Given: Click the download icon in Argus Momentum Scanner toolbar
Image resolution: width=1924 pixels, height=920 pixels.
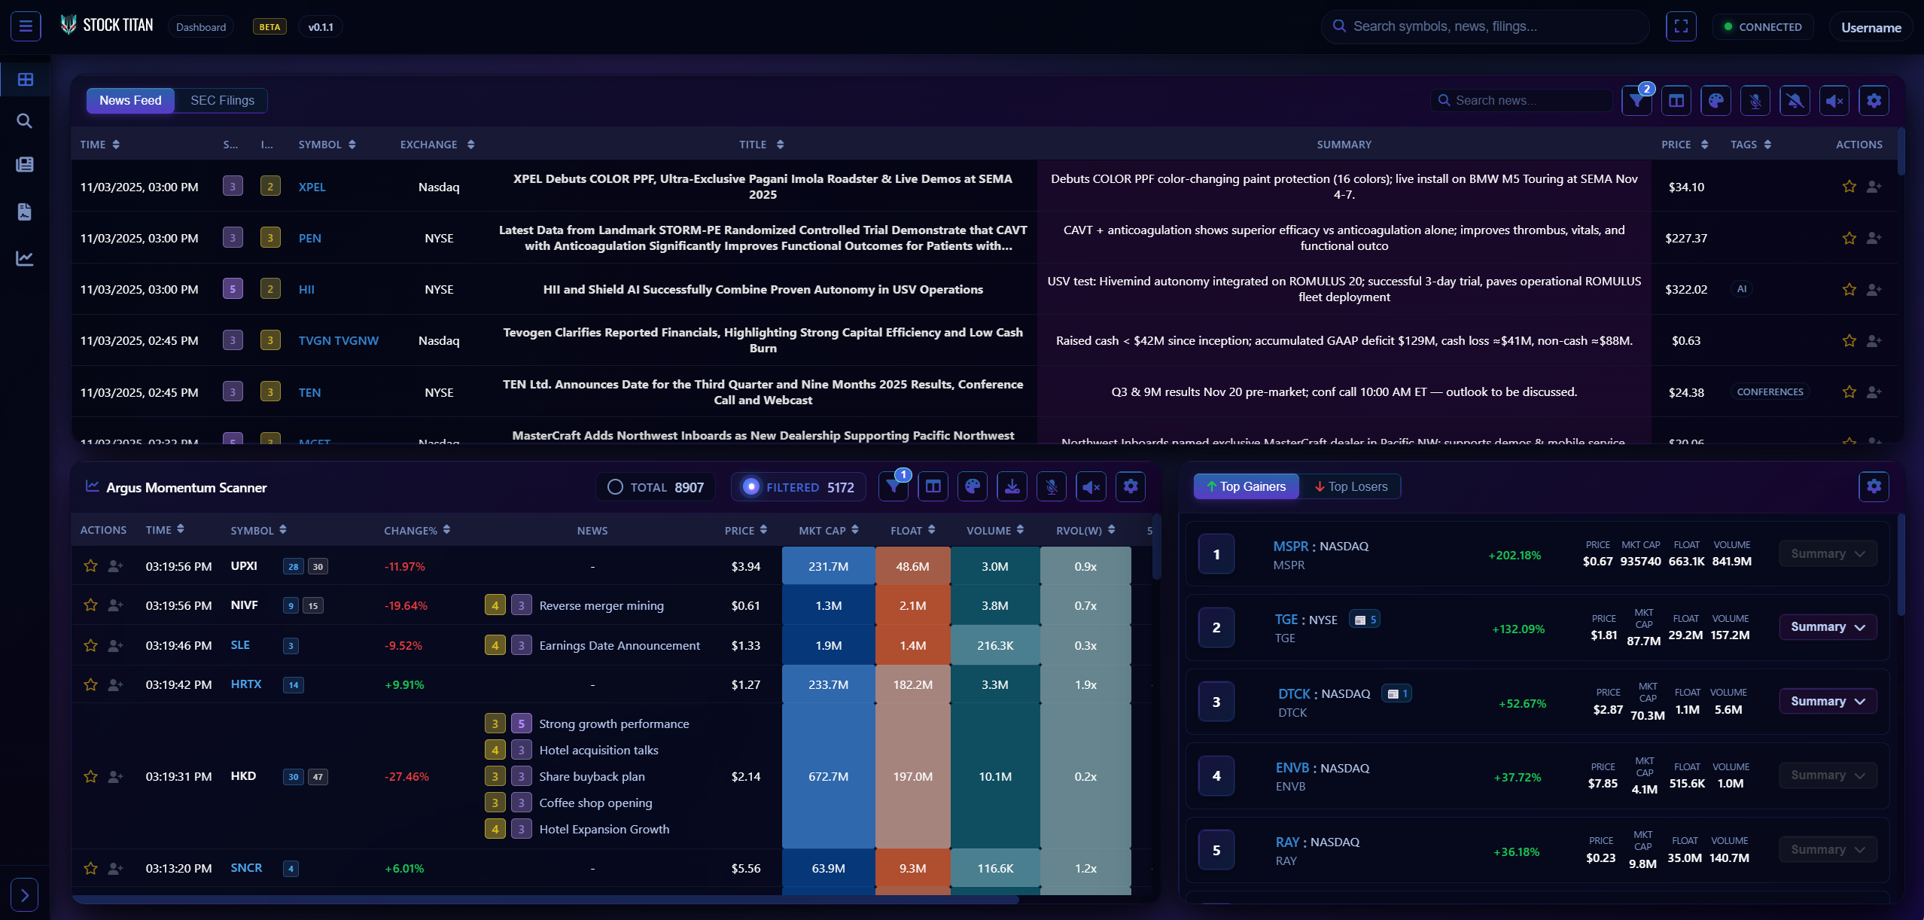Looking at the screenshot, I should [1012, 486].
